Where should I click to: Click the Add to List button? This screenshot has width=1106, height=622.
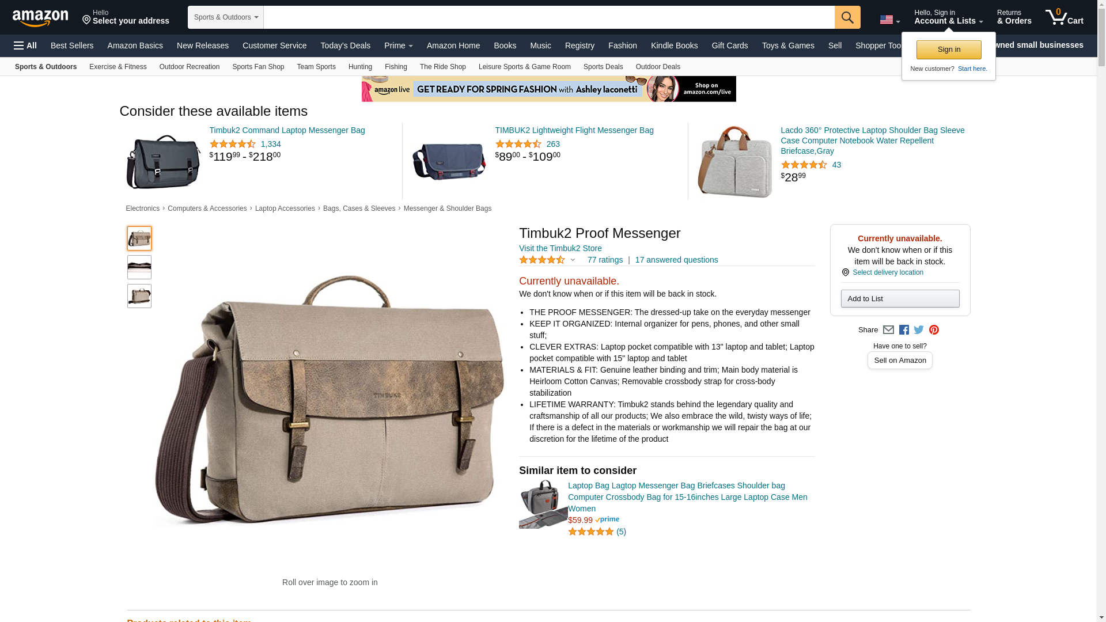tap(900, 298)
